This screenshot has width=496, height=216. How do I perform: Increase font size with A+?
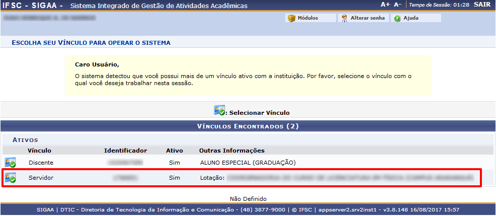[x=385, y=5]
